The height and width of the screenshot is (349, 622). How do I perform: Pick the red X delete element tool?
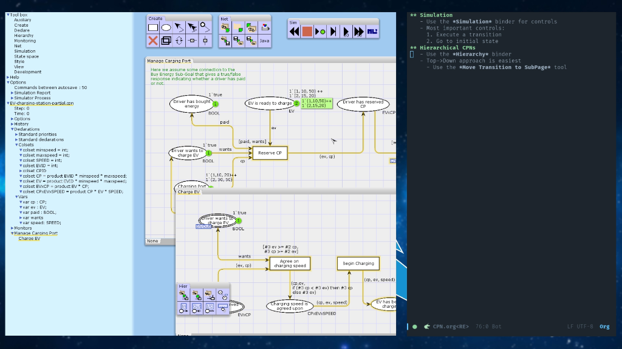click(152, 41)
